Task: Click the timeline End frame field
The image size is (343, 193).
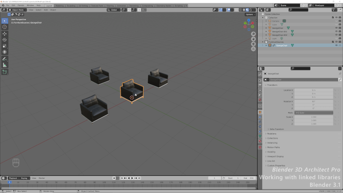Action: click(x=249, y=178)
